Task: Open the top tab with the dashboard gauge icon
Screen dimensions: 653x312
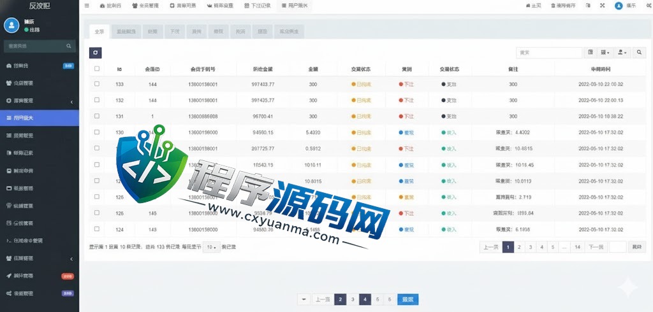Action: [111, 6]
